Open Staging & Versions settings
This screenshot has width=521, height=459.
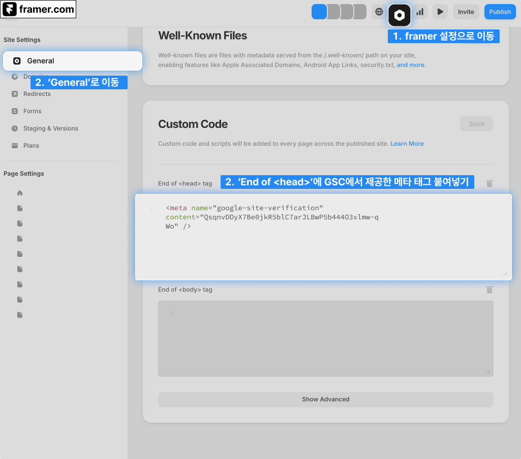pos(50,128)
